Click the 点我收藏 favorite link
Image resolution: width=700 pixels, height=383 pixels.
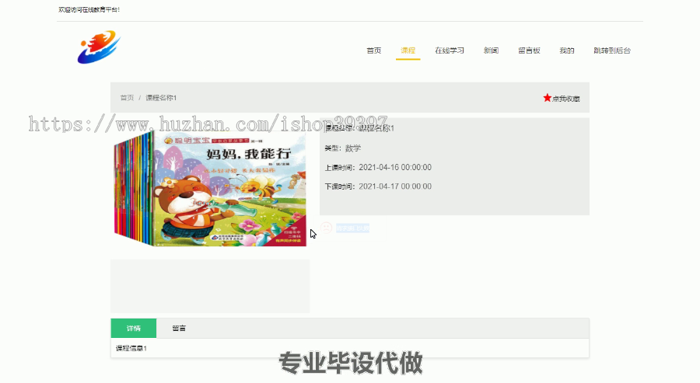pyautogui.click(x=565, y=99)
